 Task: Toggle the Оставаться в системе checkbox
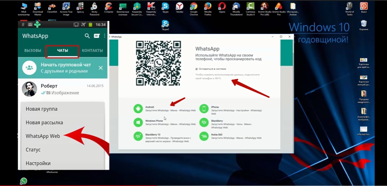tap(196, 69)
